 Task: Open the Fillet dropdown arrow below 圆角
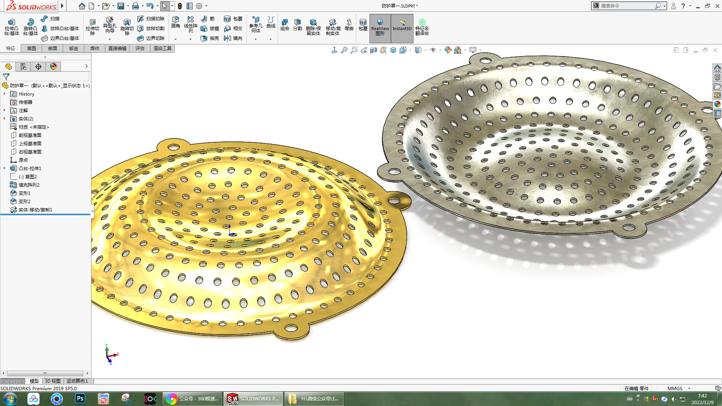175,39
